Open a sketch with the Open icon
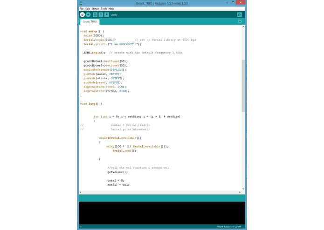 101,14
